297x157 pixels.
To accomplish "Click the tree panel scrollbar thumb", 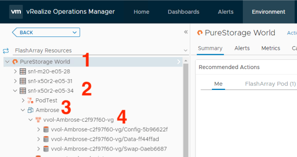I will (x=186, y=110).
